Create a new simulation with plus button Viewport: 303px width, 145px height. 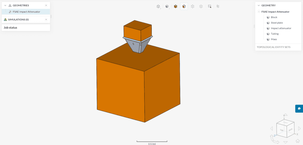pos(46,19)
